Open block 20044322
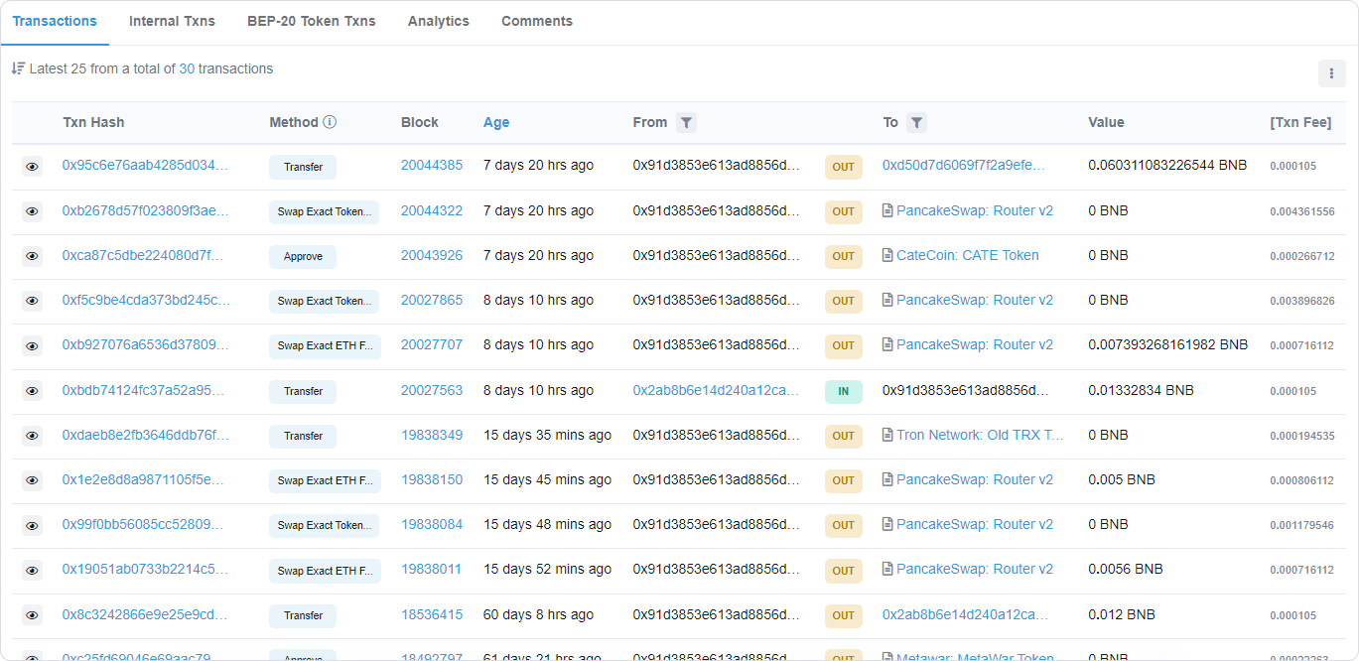Screen dimensions: 1359x661 coord(432,210)
